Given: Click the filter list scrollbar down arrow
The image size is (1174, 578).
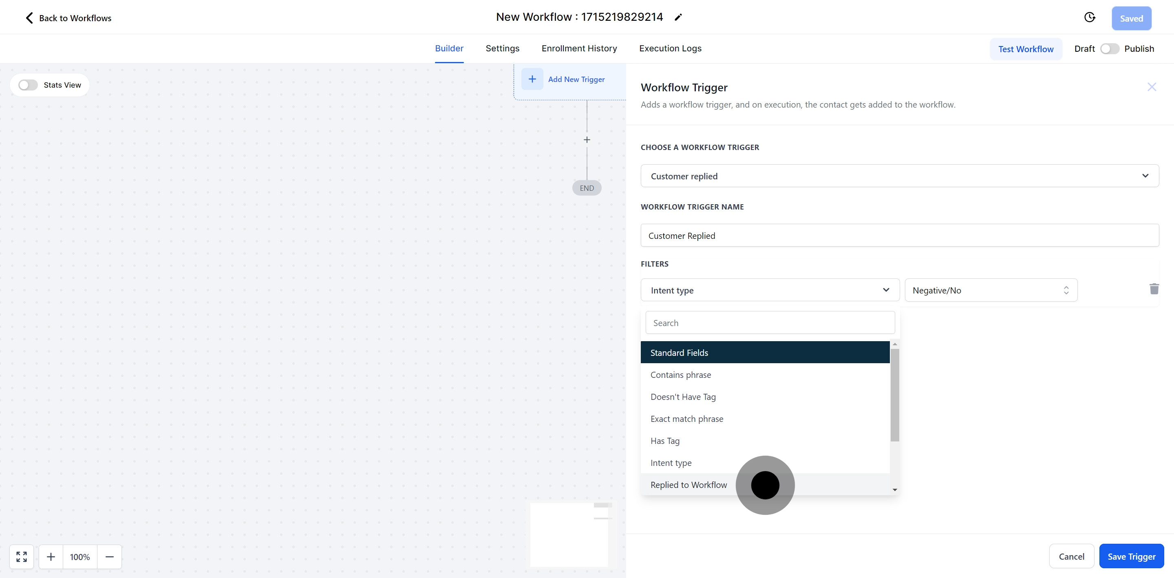Looking at the screenshot, I should tap(895, 490).
